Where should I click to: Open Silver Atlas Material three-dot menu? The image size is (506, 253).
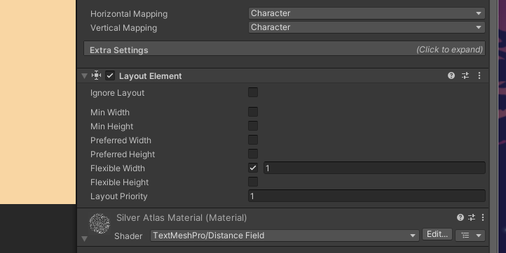coord(483,217)
